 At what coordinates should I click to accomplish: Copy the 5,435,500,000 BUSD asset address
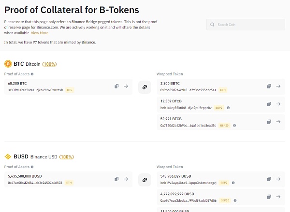[116, 179]
